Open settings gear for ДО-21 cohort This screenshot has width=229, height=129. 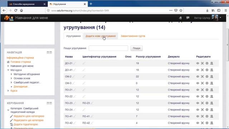(x=207, y=63)
